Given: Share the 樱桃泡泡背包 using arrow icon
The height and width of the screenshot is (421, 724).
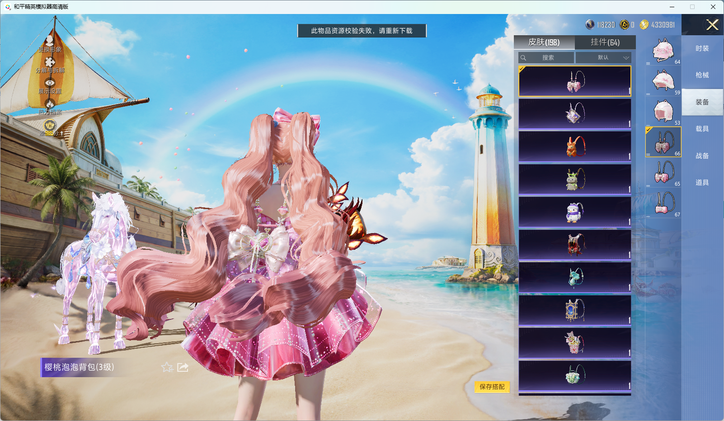Looking at the screenshot, I should (183, 367).
